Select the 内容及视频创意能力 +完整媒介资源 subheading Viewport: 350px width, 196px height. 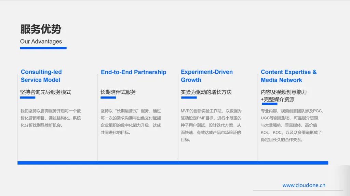point(284,95)
